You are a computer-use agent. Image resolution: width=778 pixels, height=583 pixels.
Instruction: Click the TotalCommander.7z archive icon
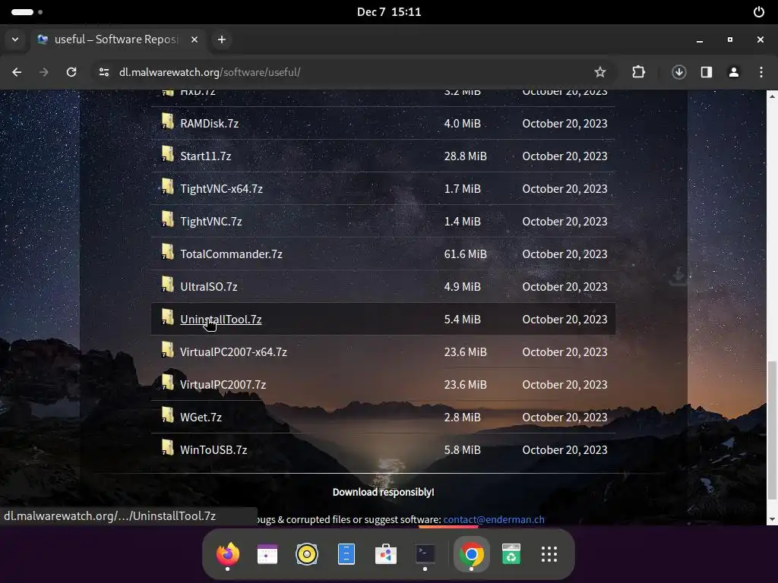[x=168, y=253]
